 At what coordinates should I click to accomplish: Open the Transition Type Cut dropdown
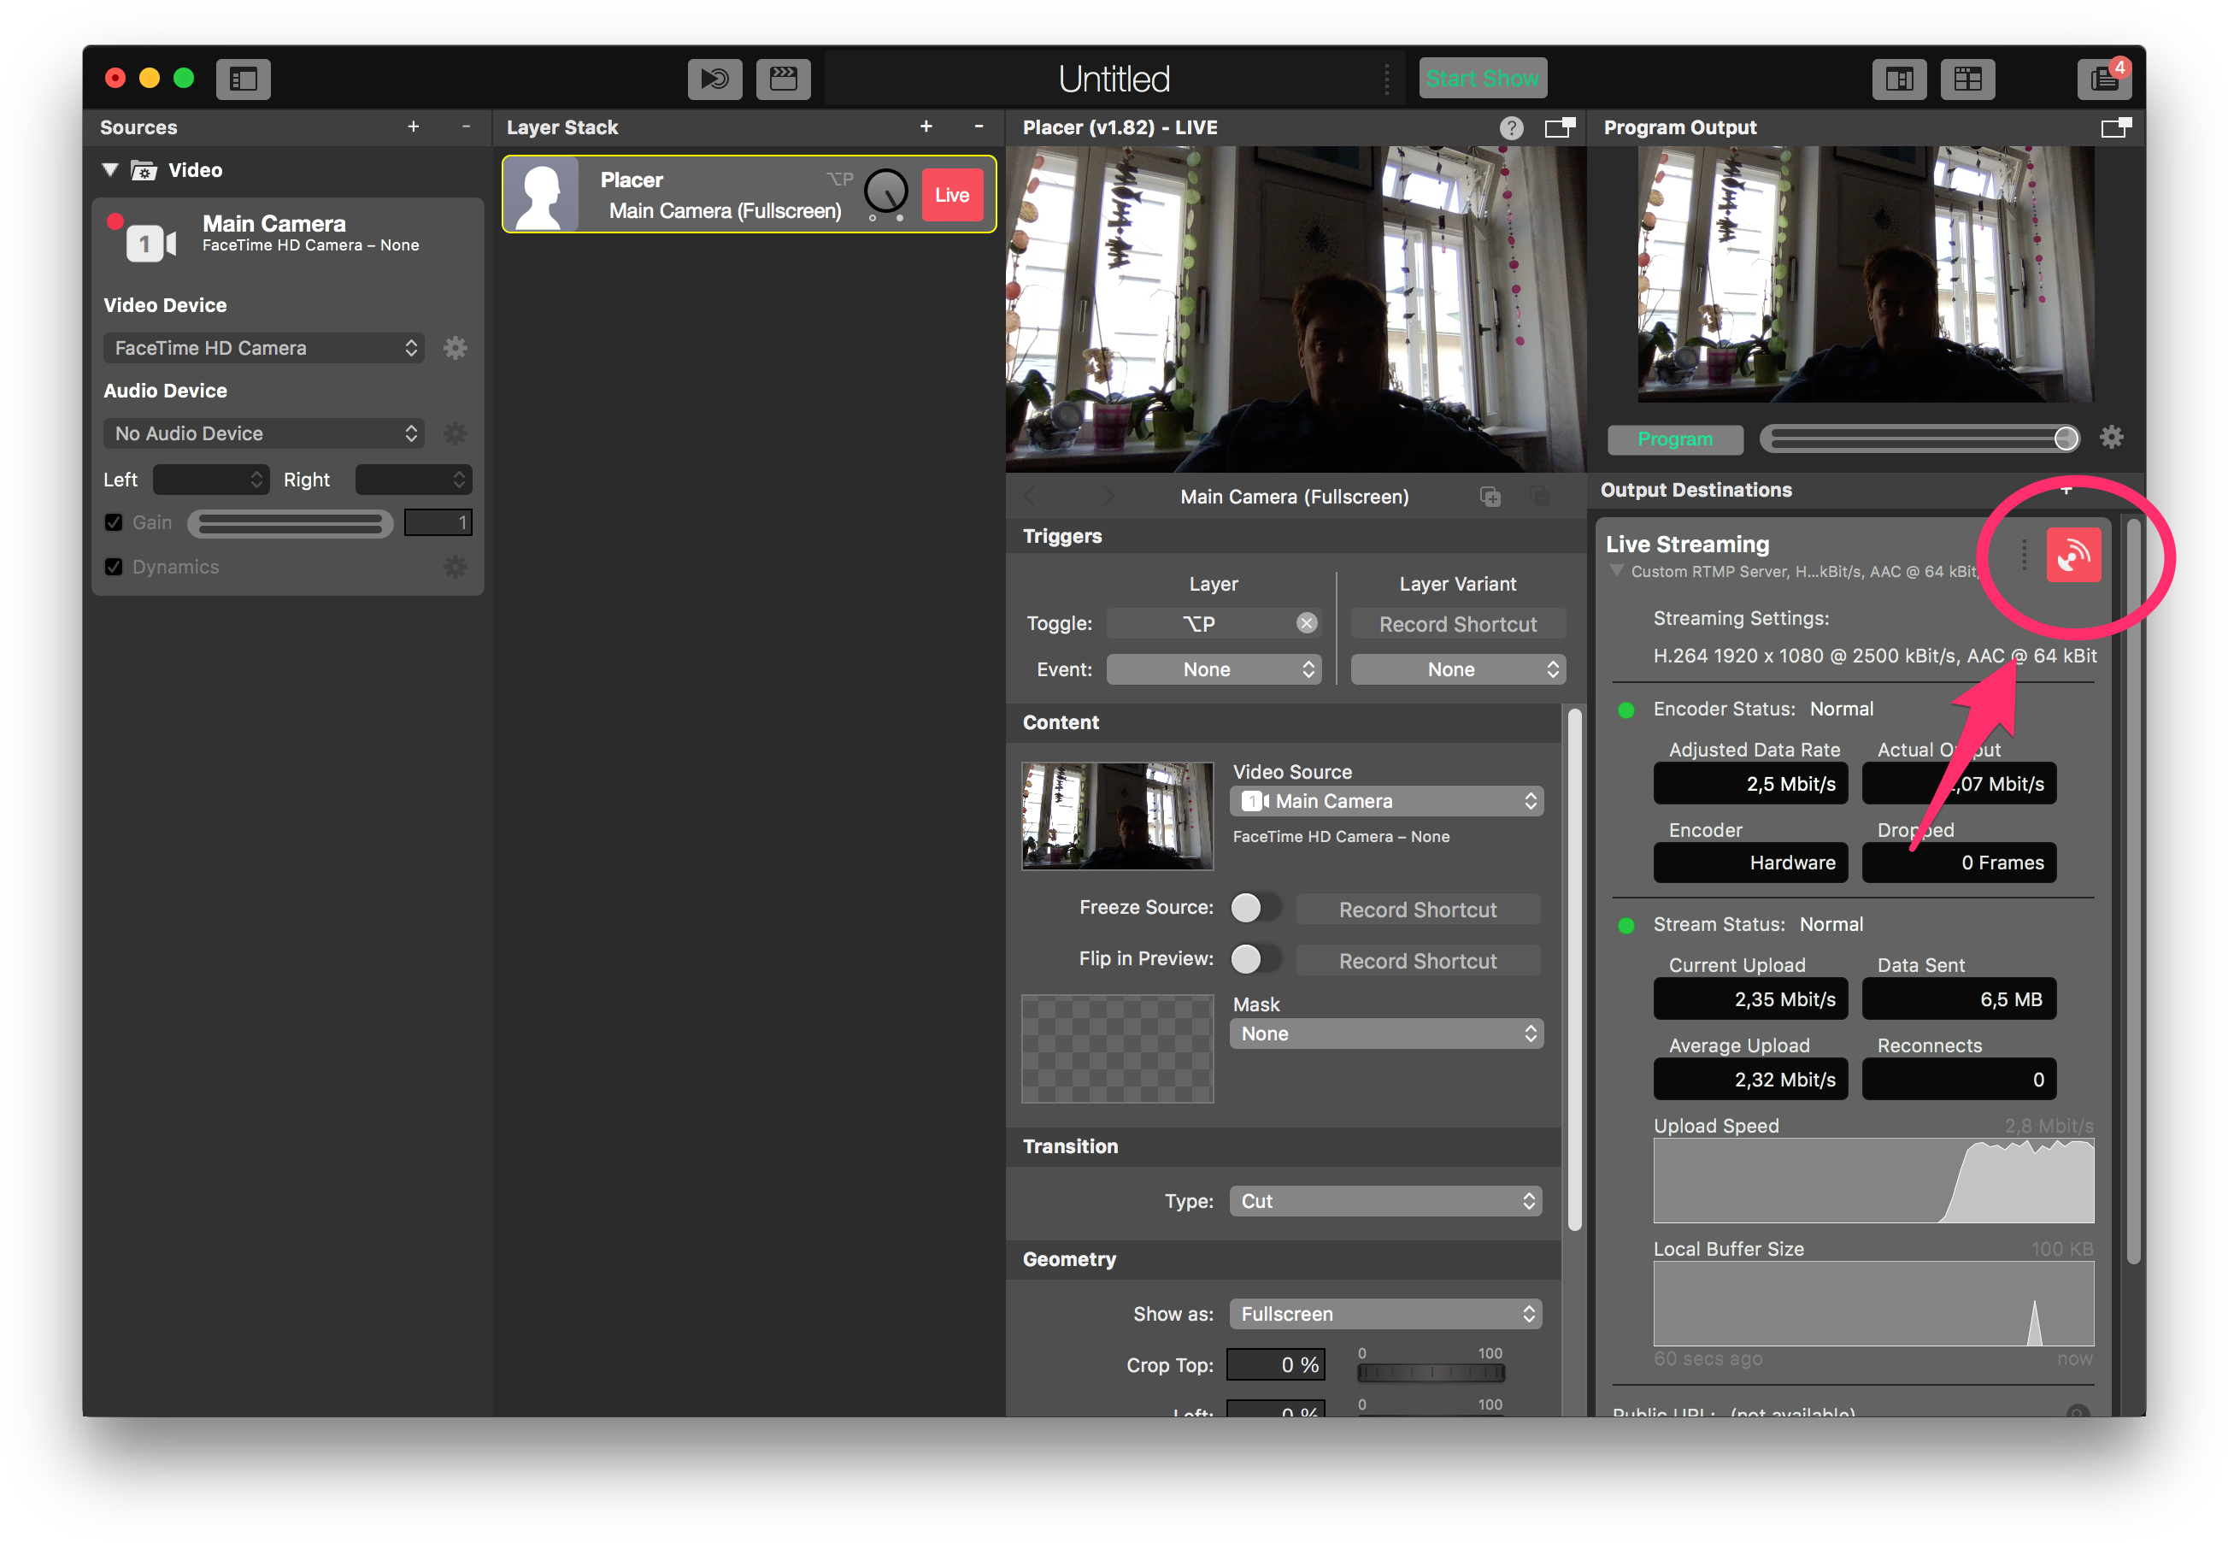pos(1384,1201)
